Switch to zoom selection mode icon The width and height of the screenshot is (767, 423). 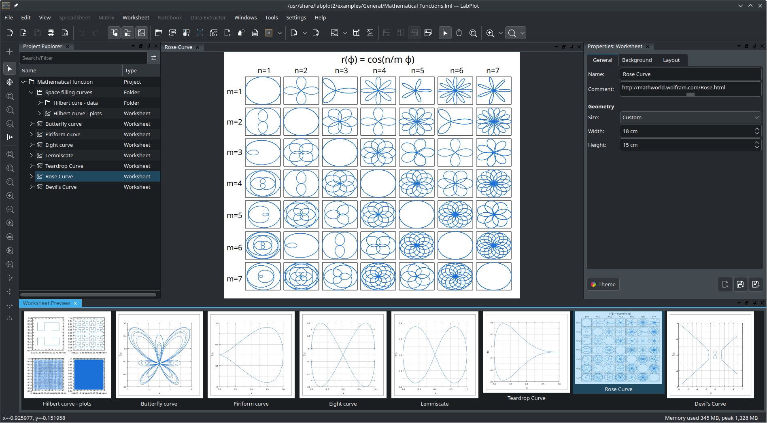click(473, 33)
